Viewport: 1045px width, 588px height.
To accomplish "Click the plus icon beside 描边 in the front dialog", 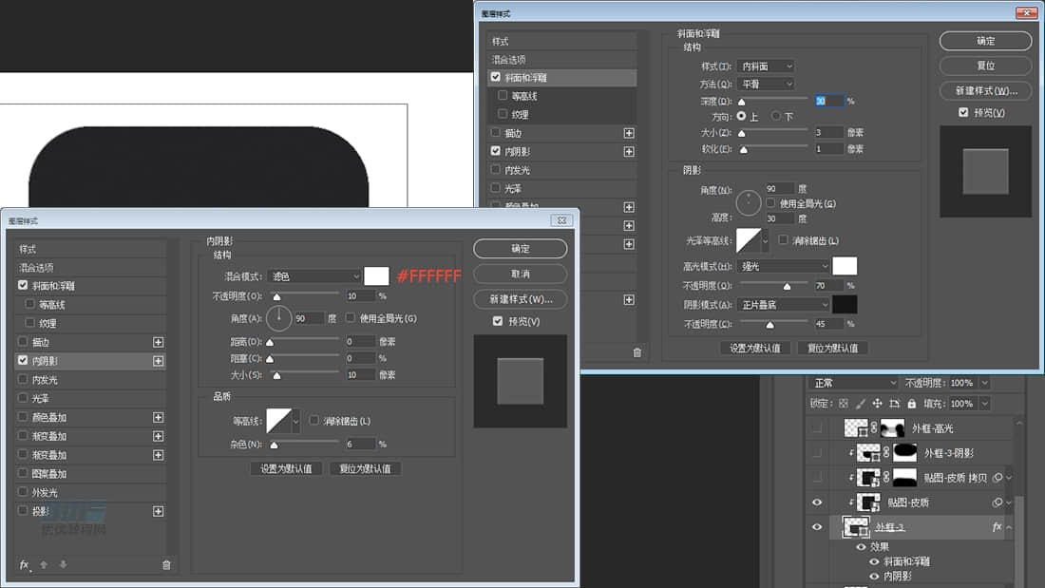I will pyautogui.click(x=158, y=342).
